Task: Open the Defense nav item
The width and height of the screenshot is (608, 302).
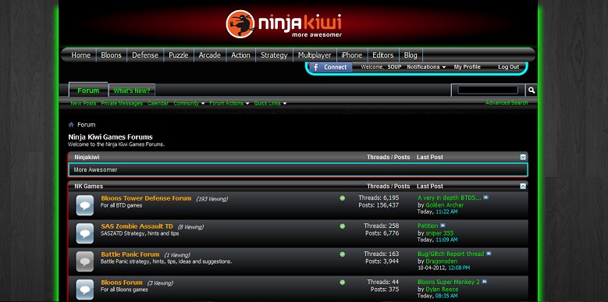Action: [x=145, y=55]
